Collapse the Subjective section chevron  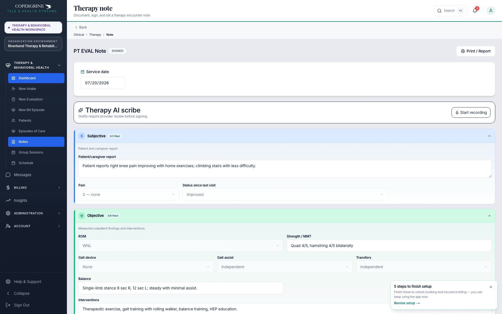pos(489,136)
